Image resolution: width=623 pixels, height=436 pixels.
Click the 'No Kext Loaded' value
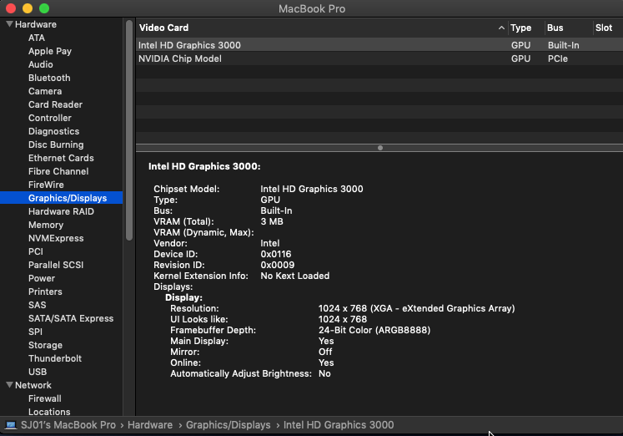pos(294,276)
